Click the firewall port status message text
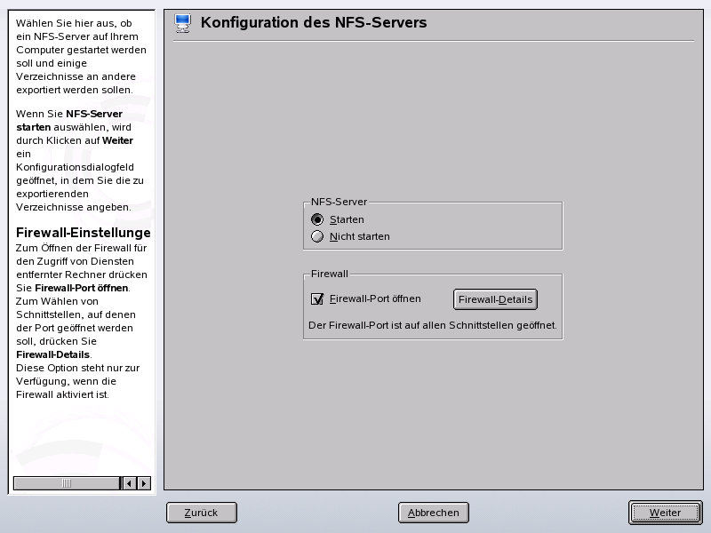Viewport: 711px width, 533px height. 435,325
